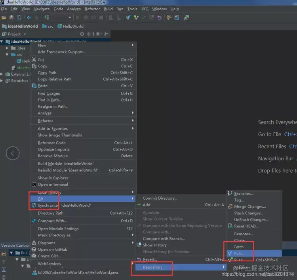The image size is (297, 280).
Task: Choose Commit Directory... in Git submenu
Action: (181, 198)
